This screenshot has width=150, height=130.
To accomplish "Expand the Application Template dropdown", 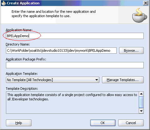I will [x=53, y=80].
